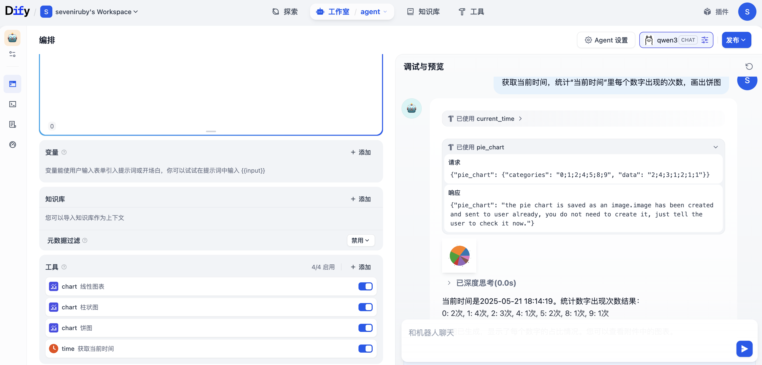Disable the chart 线性图表 tool toggle
The height and width of the screenshot is (365, 762).
(365, 286)
